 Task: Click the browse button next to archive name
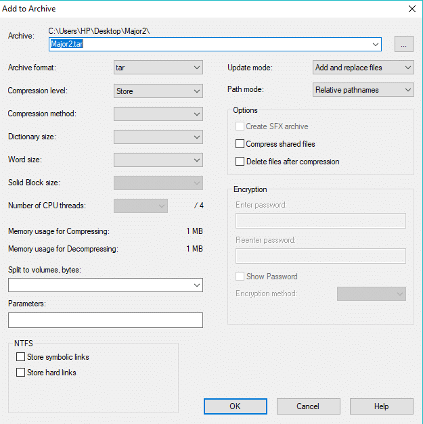coord(403,45)
